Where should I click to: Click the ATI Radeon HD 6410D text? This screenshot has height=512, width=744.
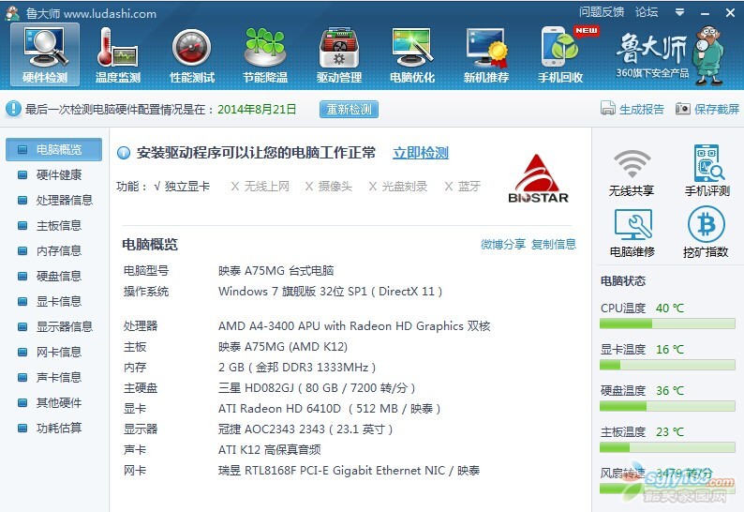point(329,409)
